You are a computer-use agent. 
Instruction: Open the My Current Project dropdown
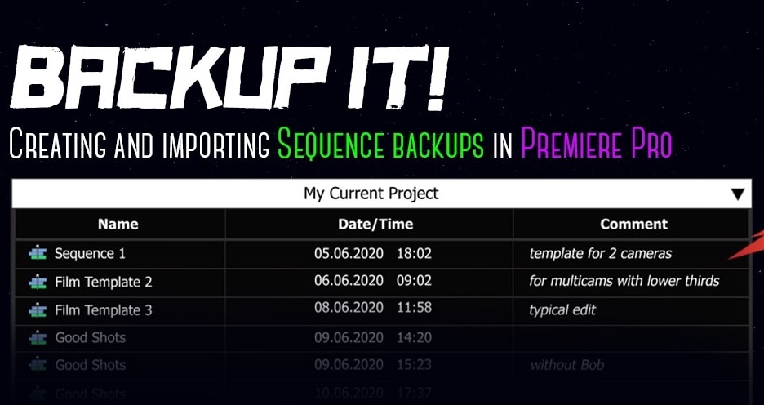tap(371, 194)
